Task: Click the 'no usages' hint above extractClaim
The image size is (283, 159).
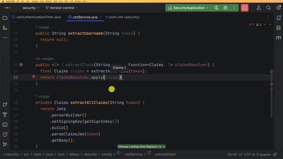Action: [45, 59]
